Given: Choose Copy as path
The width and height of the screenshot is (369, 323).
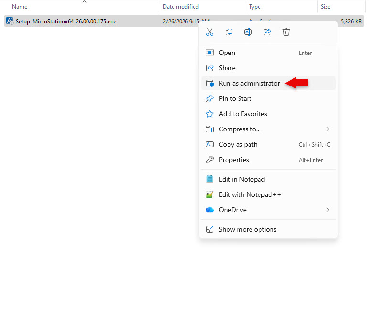Looking at the screenshot, I should coord(268,144).
